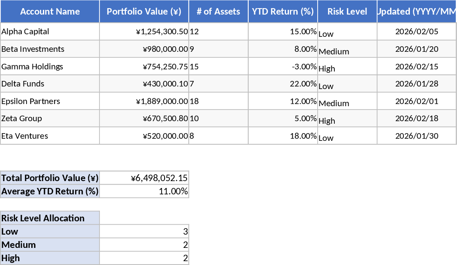Select Eta Ventures updated date cell
This screenshot has width=457, height=265.
[416, 136]
